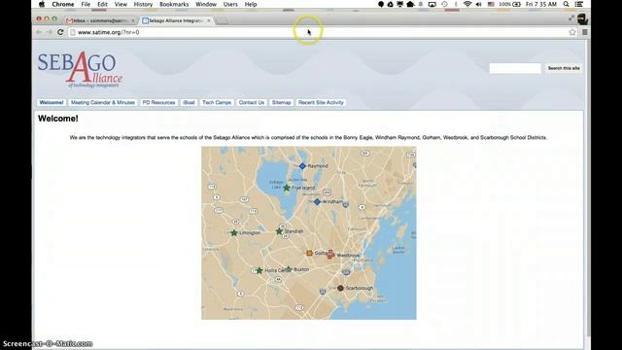Click the brown circle marker at Scarborough
This screenshot has height=350, width=622.
pyautogui.click(x=340, y=288)
